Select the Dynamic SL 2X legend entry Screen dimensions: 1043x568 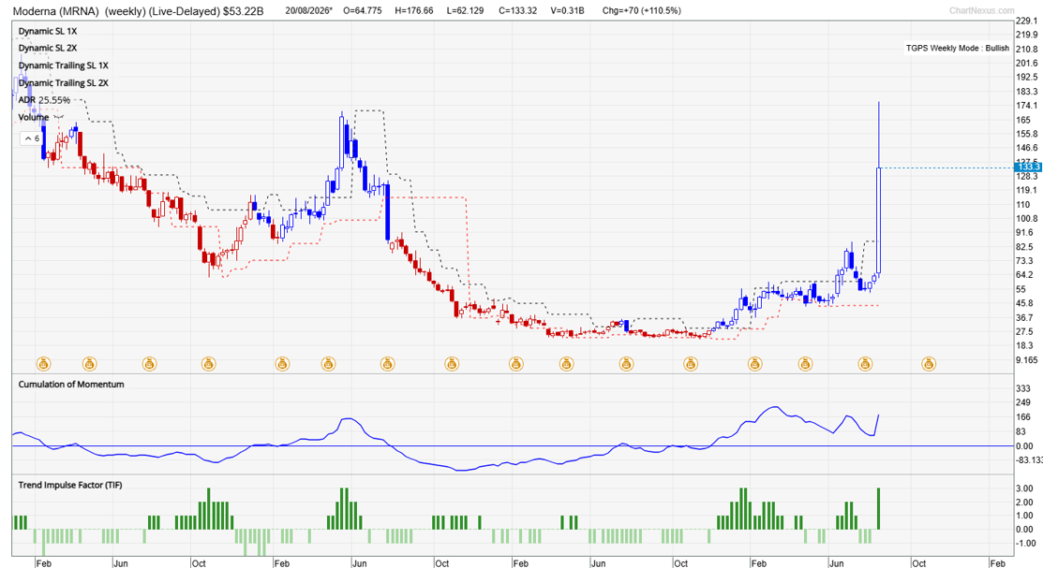click(x=48, y=48)
